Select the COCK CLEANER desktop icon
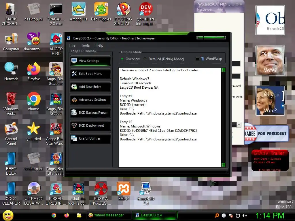295x221 pixels. click(x=11, y=194)
